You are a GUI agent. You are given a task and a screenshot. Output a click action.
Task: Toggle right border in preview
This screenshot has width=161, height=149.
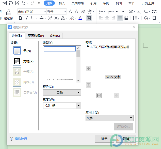[x=117, y=96]
